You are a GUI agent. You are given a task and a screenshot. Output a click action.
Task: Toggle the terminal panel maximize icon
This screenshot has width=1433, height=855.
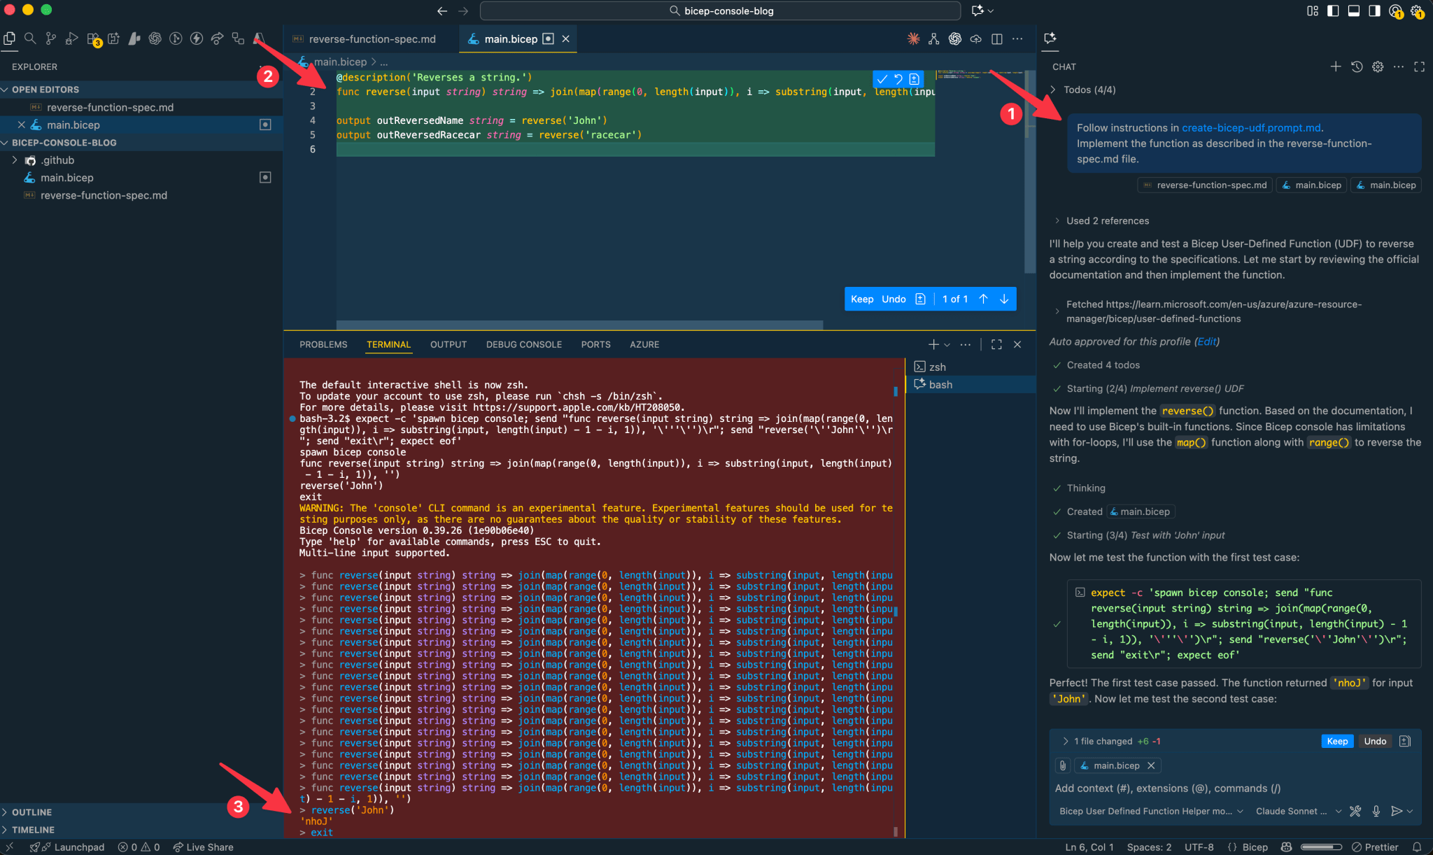pos(996,344)
